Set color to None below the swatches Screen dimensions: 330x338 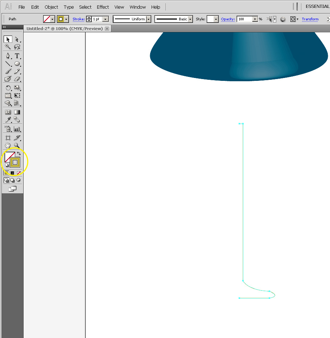pos(18,172)
